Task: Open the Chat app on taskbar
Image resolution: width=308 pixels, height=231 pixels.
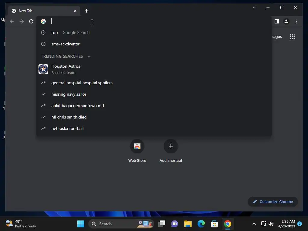Action: point(175,224)
